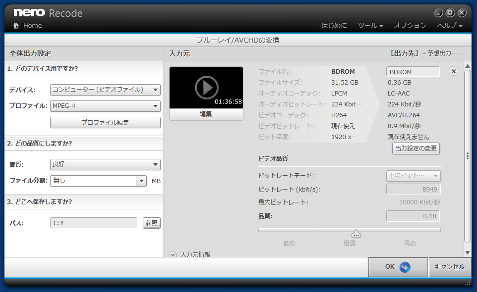Click the ブルーレイ/AVCHDの変換 title
The height and width of the screenshot is (292, 477).
coord(238,40)
